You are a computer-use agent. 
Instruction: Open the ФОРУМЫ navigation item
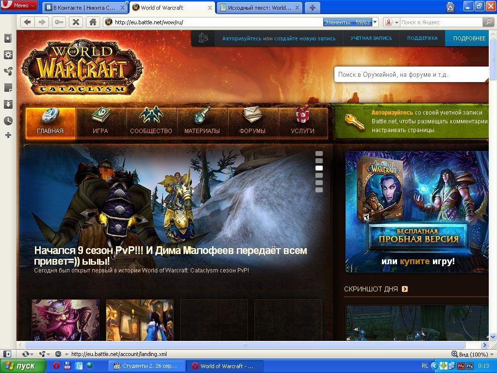[x=252, y=123]
